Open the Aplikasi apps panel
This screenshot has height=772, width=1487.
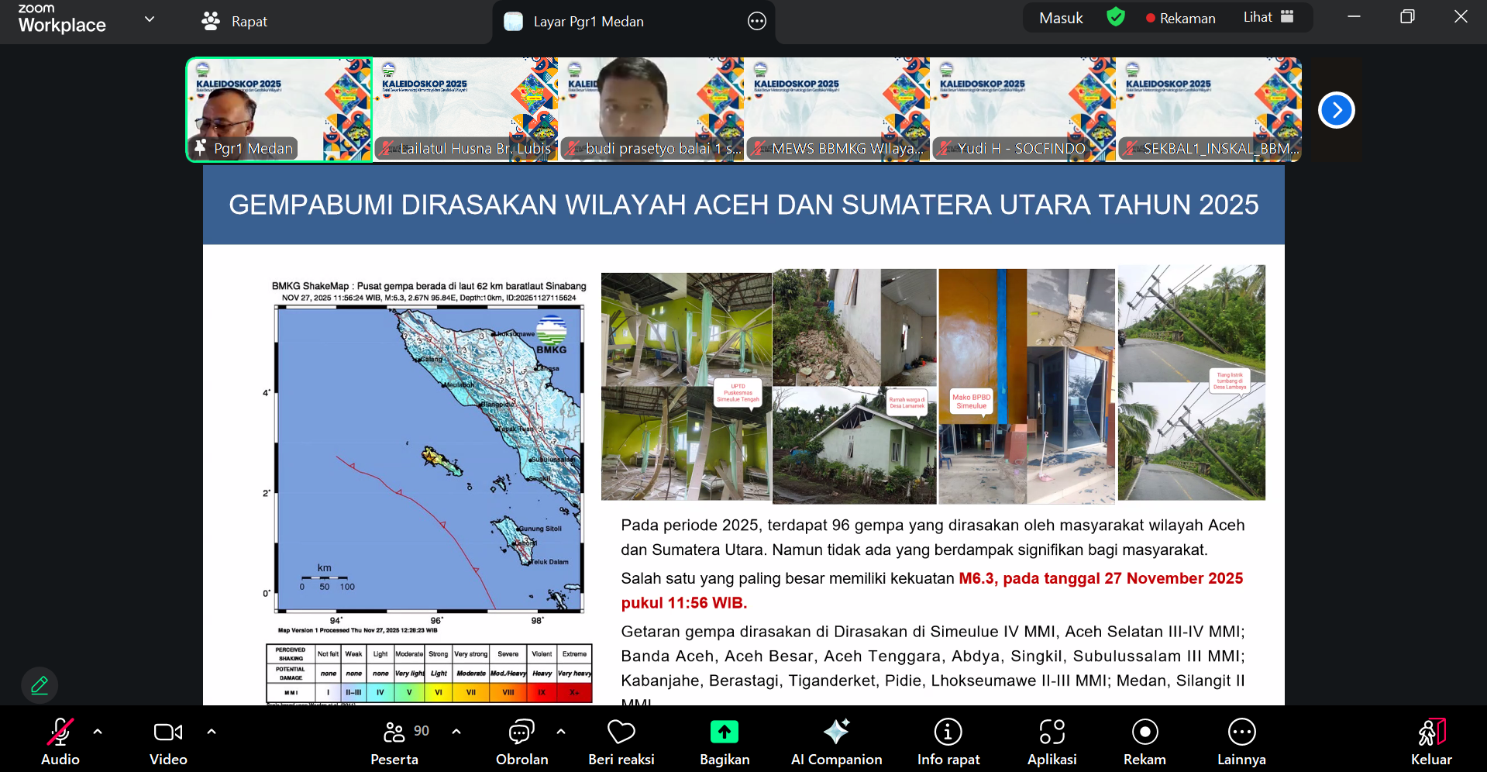[1052, 742]
